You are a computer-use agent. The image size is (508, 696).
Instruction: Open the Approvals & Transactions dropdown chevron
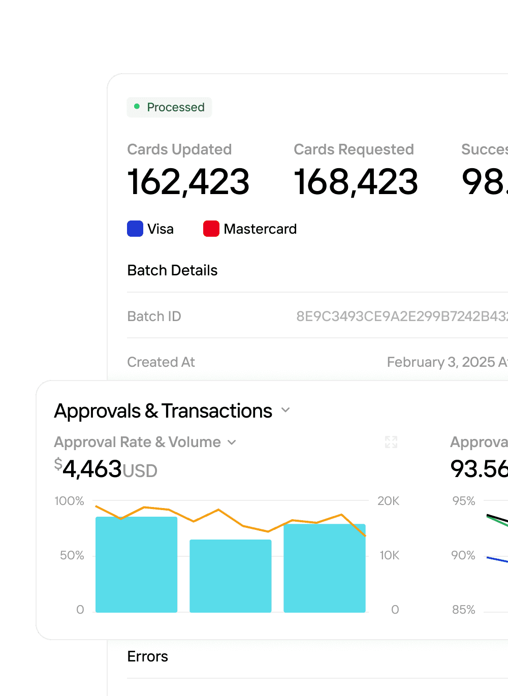[x=285, y=410]
